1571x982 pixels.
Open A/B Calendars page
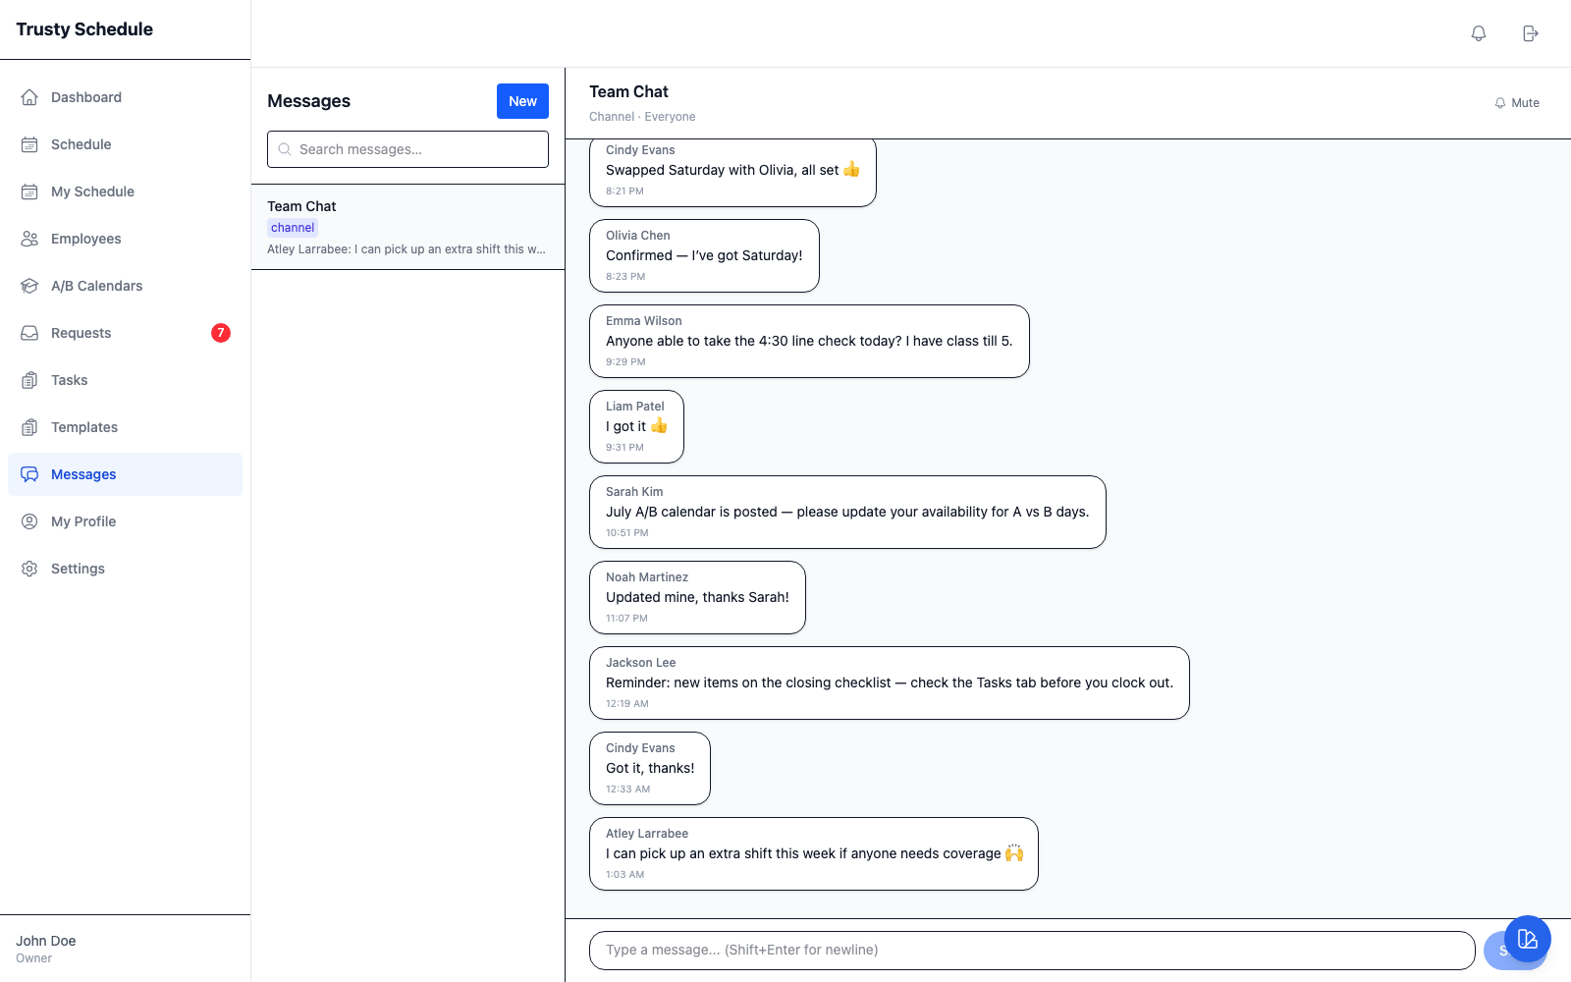[125, 286]
